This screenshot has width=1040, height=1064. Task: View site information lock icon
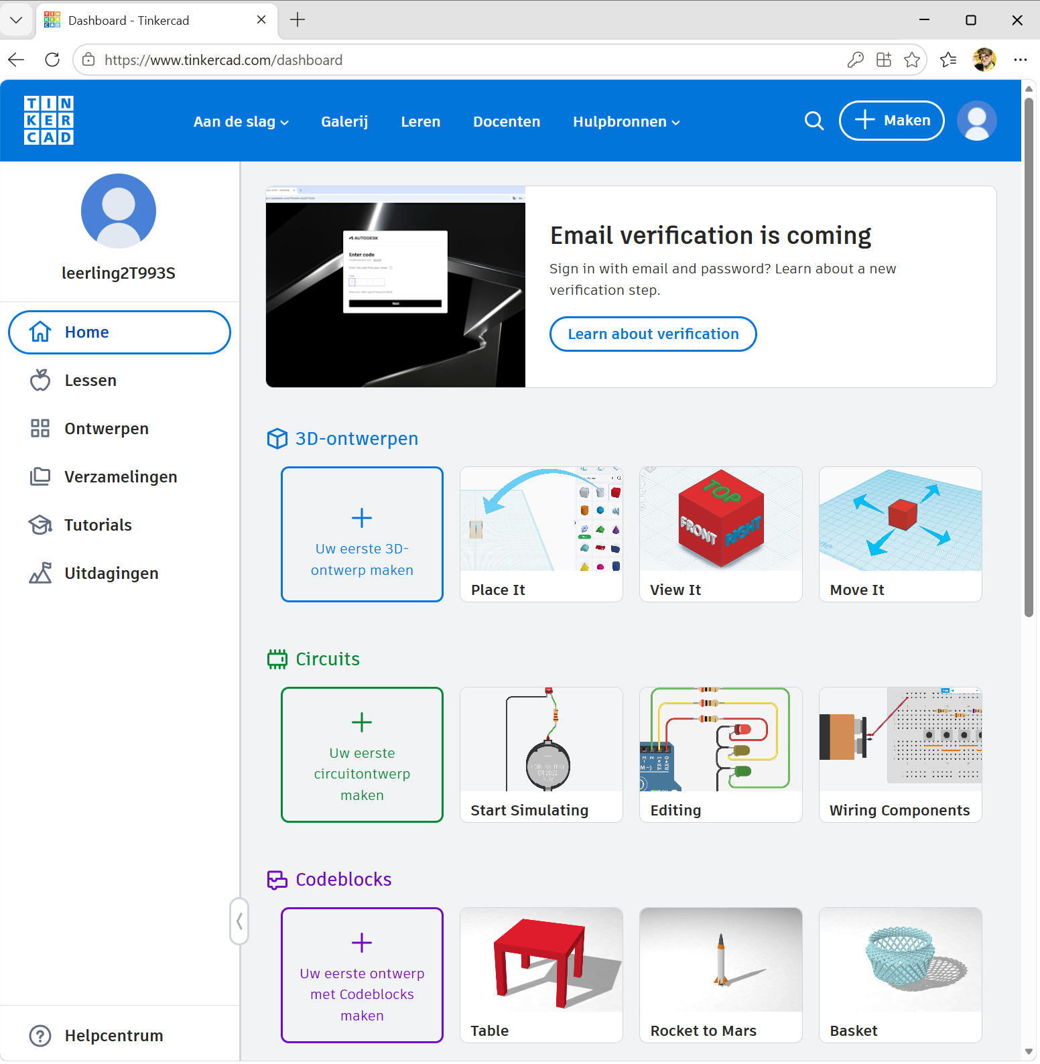tap(88, 60)
